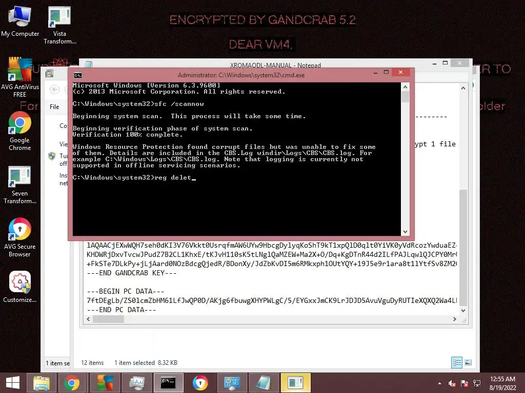The height and width of the screenshot is (393, 525).
Task: Launch Google Chrome from the desktop
Action: click(20, 131)
